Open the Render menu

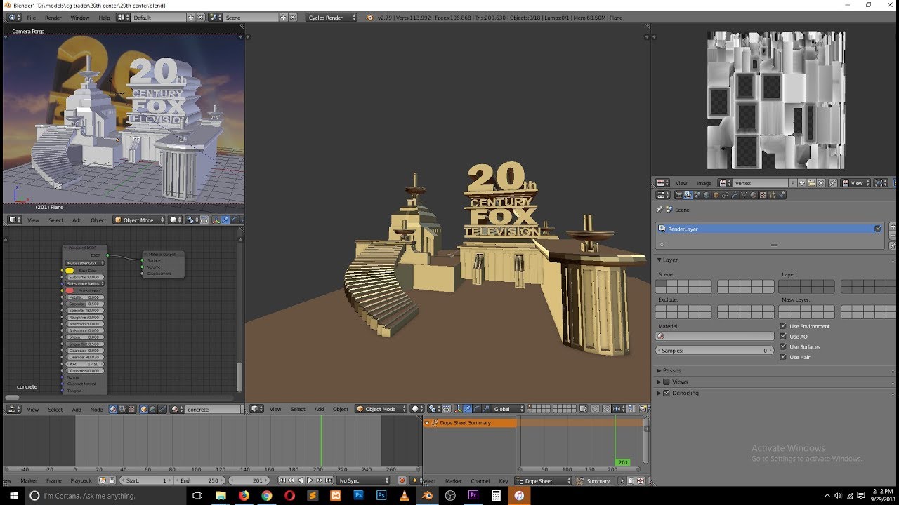click(53, 18)
